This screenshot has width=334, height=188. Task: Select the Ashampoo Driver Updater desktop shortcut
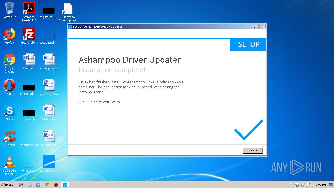(x=68, y=12)
